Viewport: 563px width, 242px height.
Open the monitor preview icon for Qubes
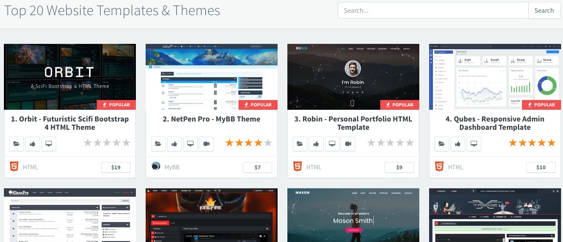(475, 144)
